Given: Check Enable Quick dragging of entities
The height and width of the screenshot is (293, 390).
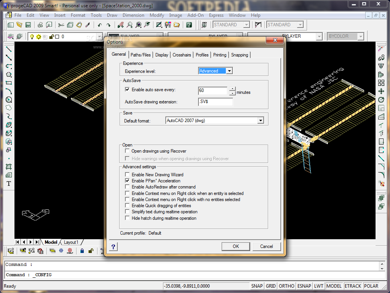Looking at the screenshot, I should pyautogui.click(x=127, y=205).
